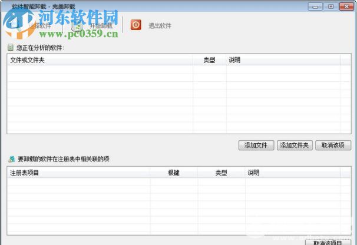Screen dimensions: 357x245
Task: Click the 取消该项目 button at the bottom
Action: pos(328,242)
